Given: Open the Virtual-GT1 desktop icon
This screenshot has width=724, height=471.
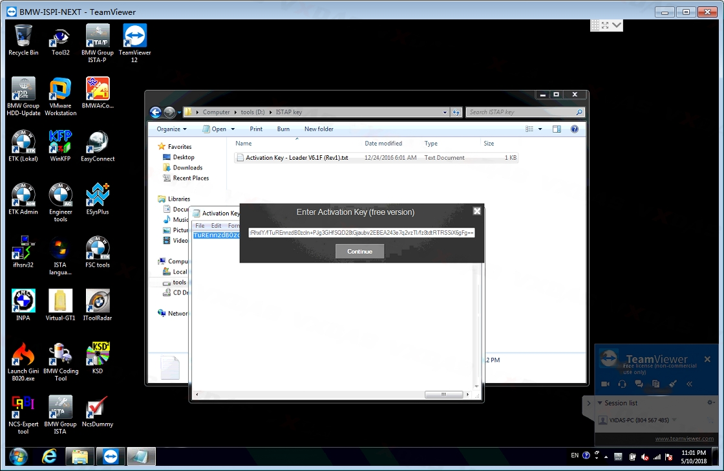Looking at the screenshot, I should [x=61, y=305].
